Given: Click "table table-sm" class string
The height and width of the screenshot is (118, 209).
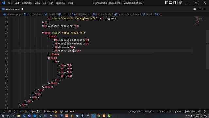Looking at the screenshot, I should pos(72,33).
